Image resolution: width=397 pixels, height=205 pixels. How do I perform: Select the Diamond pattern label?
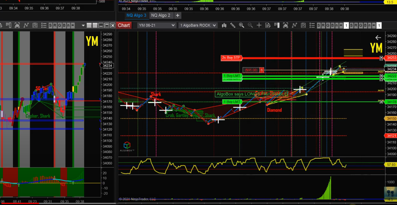(274, 110)
